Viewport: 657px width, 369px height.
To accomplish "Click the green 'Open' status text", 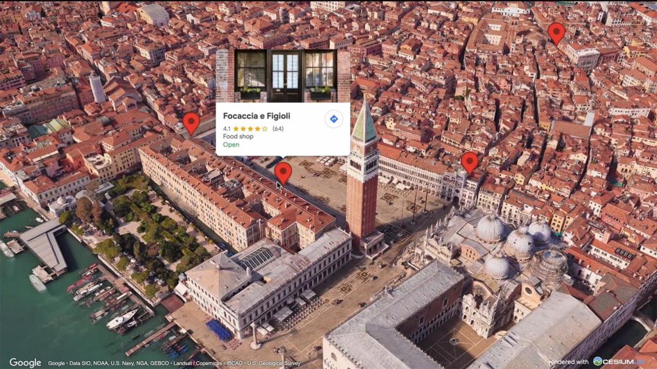I will 231,145.
